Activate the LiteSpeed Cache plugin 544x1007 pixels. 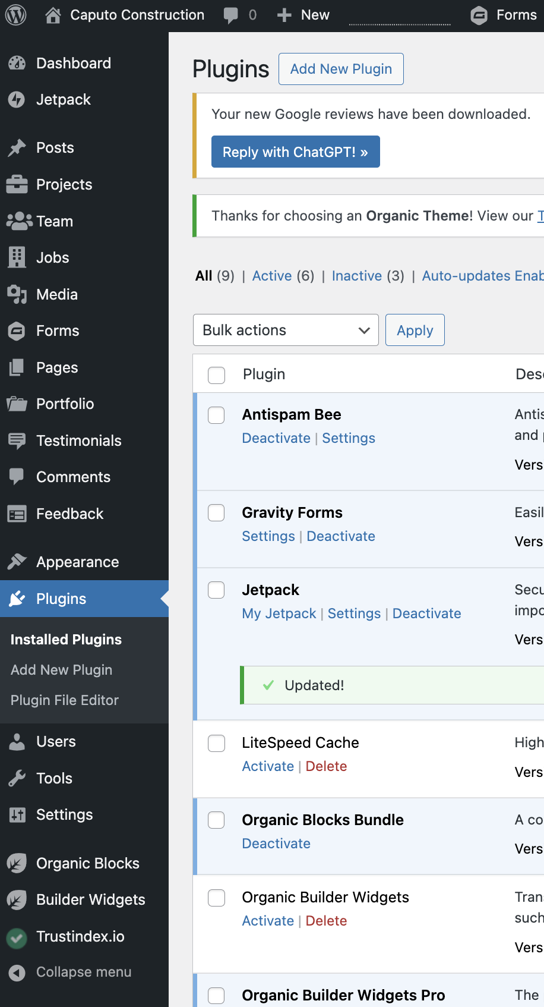click(x=268, y=766)
